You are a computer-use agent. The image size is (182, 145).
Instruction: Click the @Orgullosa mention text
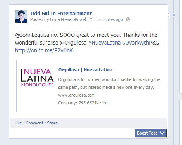(73, 43)
